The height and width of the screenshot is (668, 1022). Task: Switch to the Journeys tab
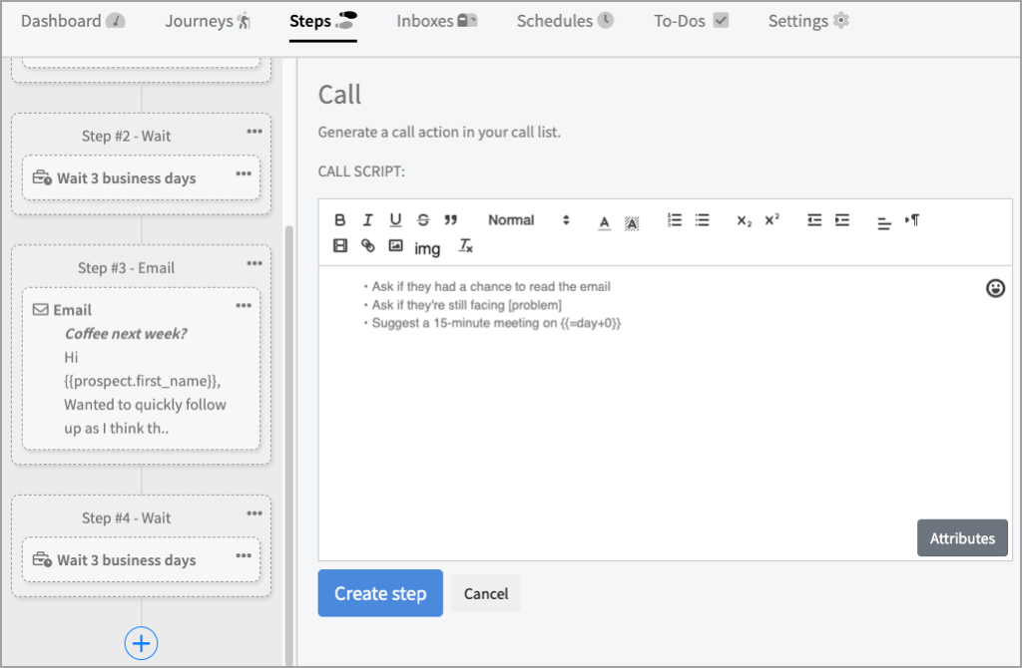coord(208,21)
